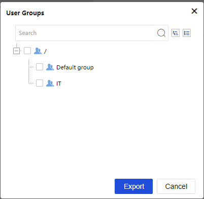Click the expand-all tree view icon
The width and height of the screenshot is (204, 199).
(176, 33)
